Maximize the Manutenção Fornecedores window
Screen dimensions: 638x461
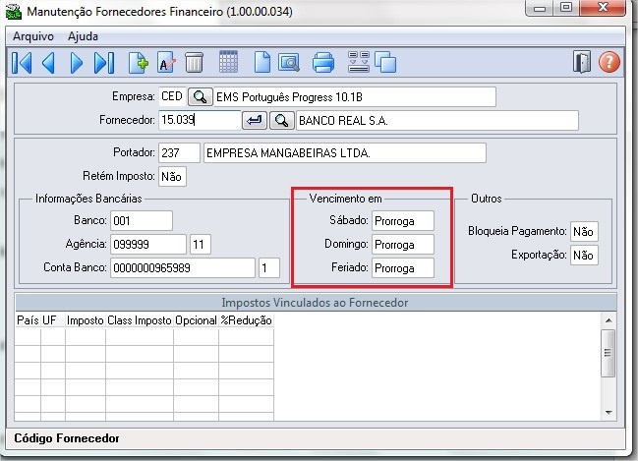coord(566,8)
